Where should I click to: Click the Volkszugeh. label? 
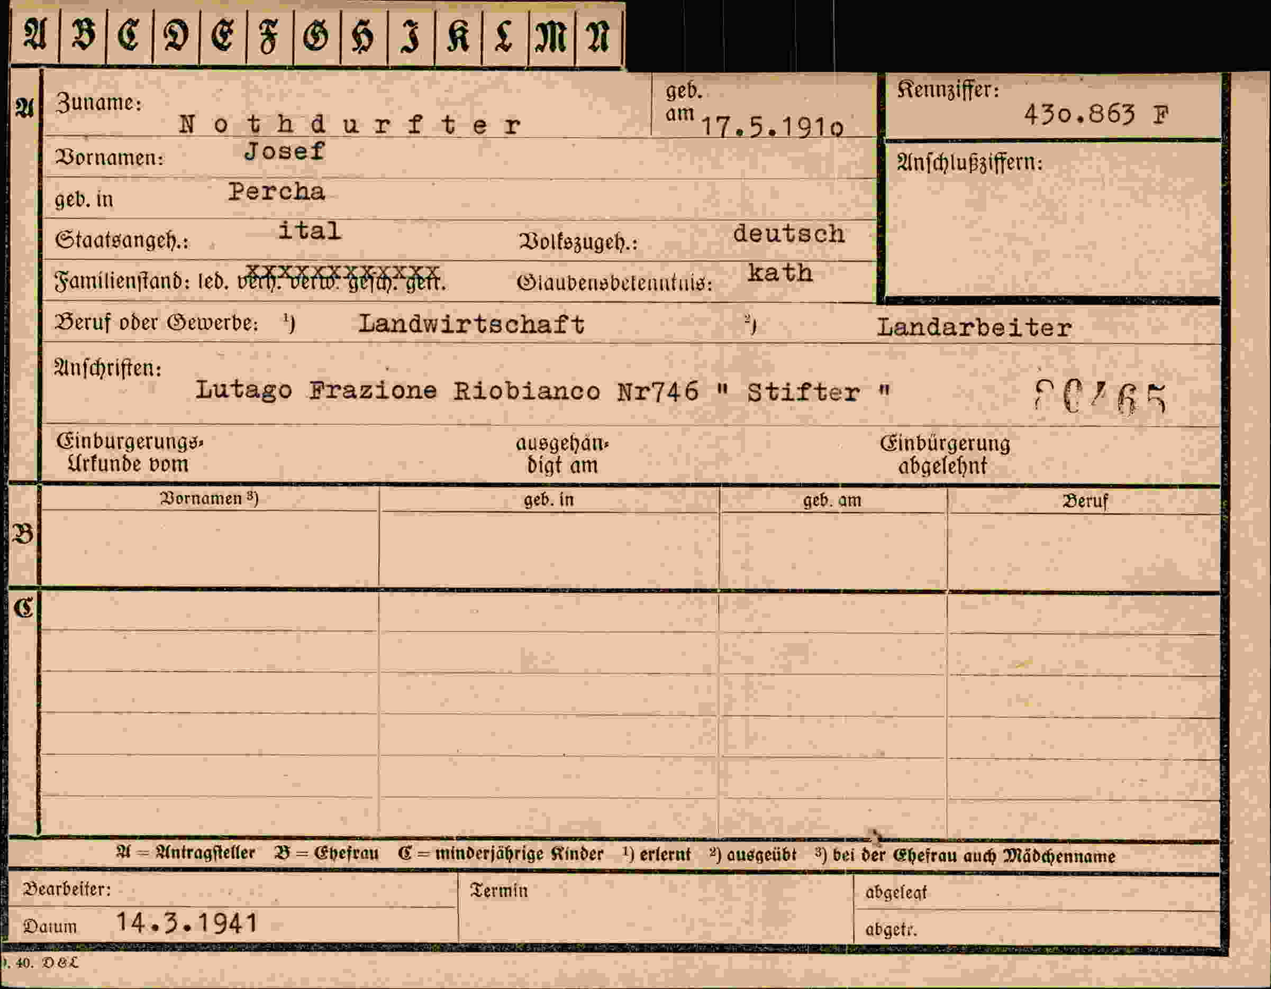tap(578, 241)
